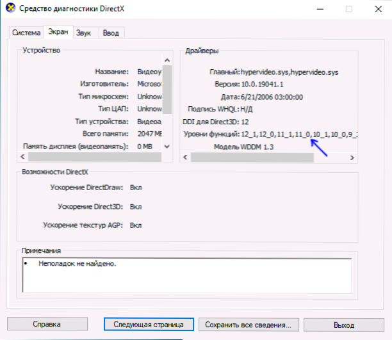Click the text 'Неполадок не найдено.'
Viewport: 392px width, 340px height.
(x=78, y=264)
